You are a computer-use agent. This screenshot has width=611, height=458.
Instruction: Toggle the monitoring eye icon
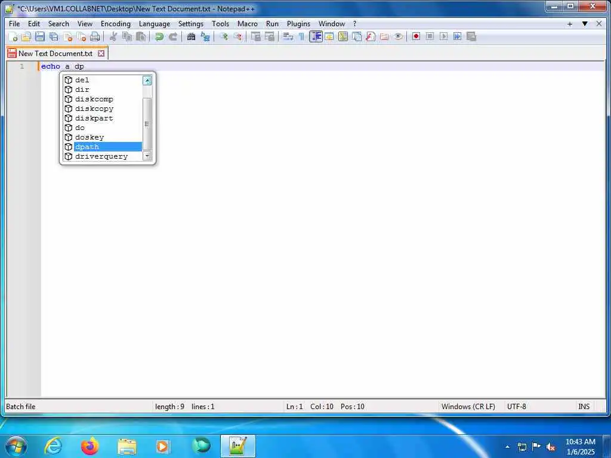click(398, 36)
